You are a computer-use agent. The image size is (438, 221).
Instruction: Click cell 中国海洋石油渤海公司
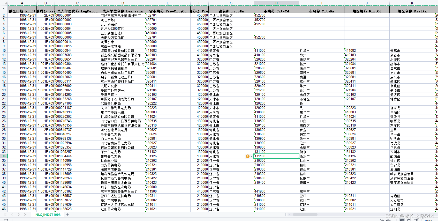point(123,99)
